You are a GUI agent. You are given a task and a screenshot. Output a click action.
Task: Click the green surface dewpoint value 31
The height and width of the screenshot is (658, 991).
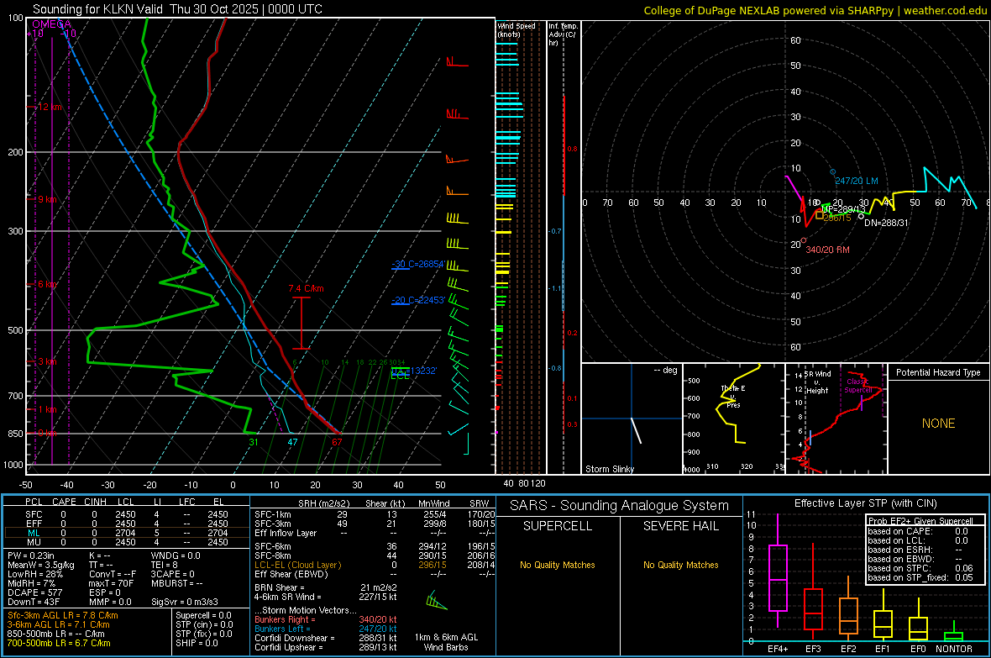coord(254,442)
